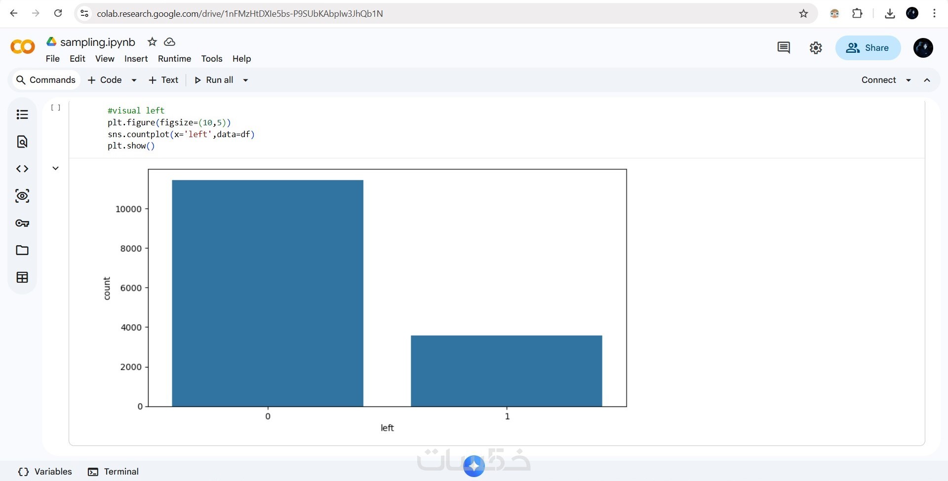Open the Run all dropdown arrow
The image size is (948, 481).
point(245,80)
